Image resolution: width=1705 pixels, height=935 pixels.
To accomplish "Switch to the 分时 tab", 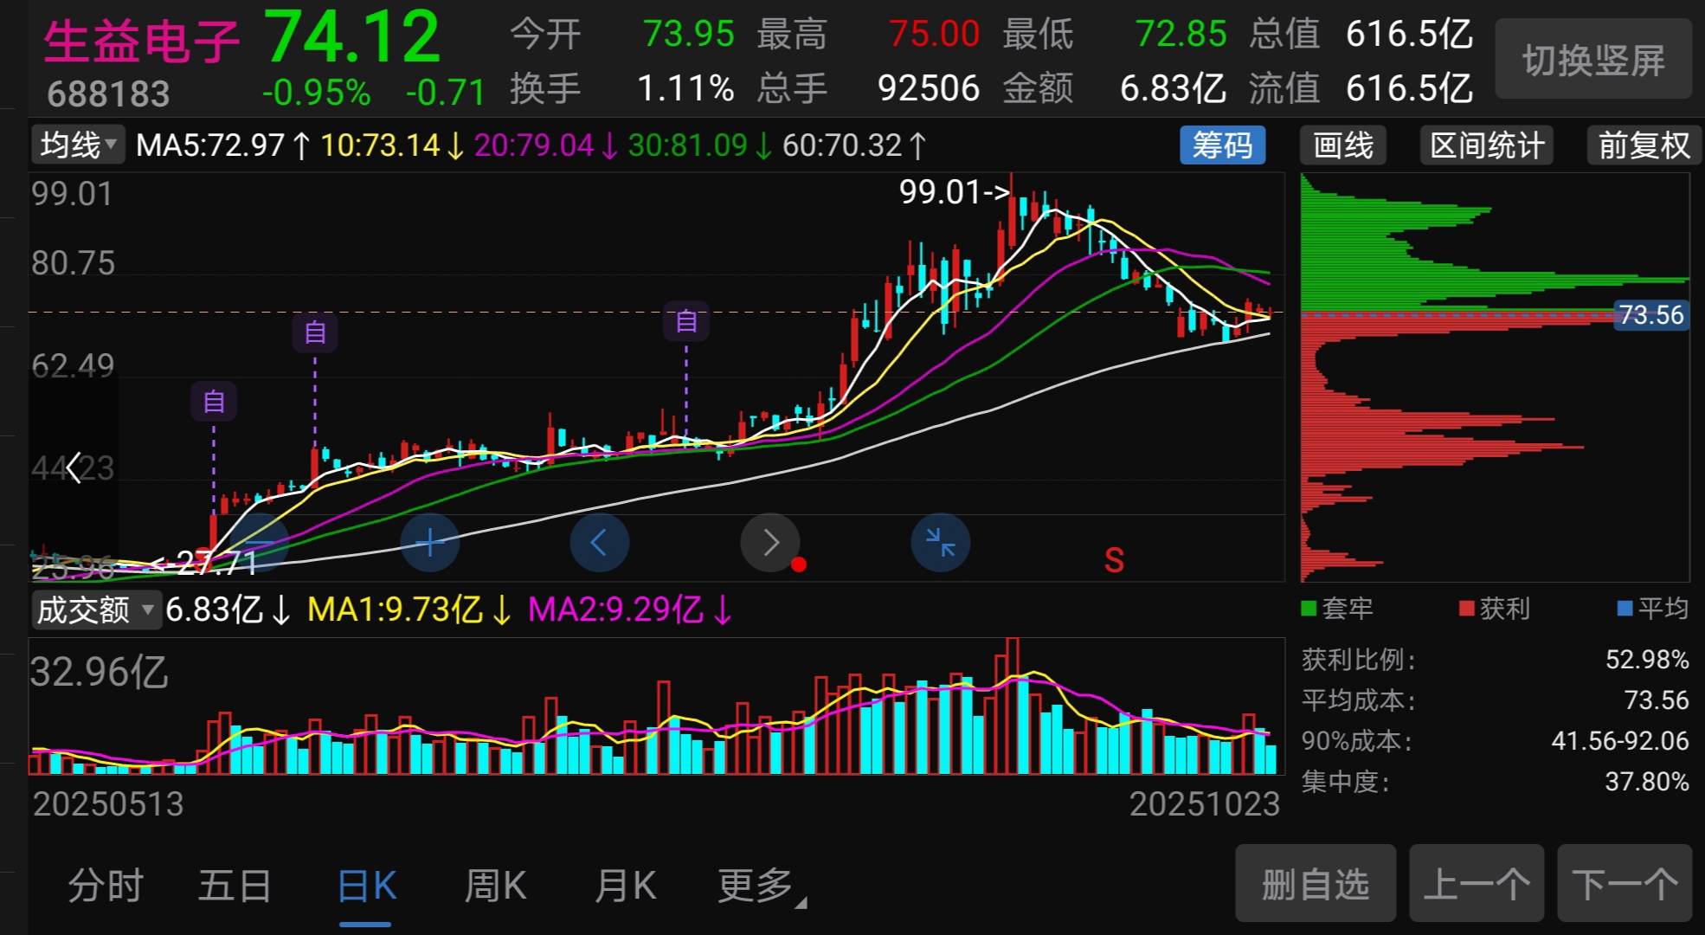I will 106,887.
